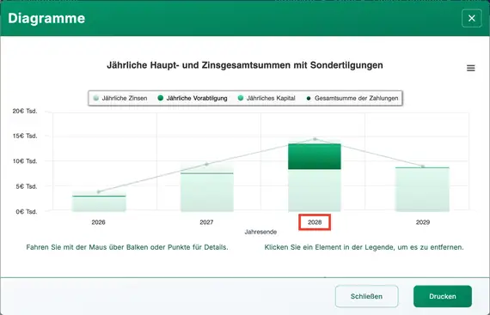Print the chart with the Drucken button
Screen dimensions: 490x315
442,296
